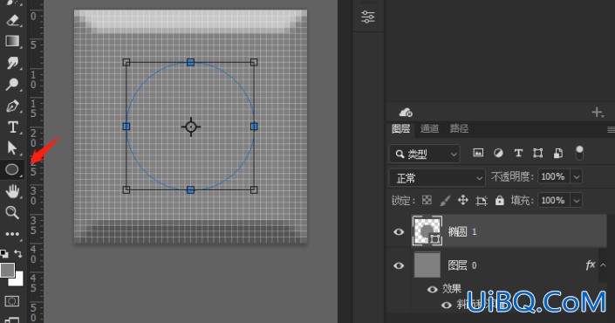This screenshot has height=323, width=615.
Task: Open the extra tools ellipsis menu
Action: [12, 234]
